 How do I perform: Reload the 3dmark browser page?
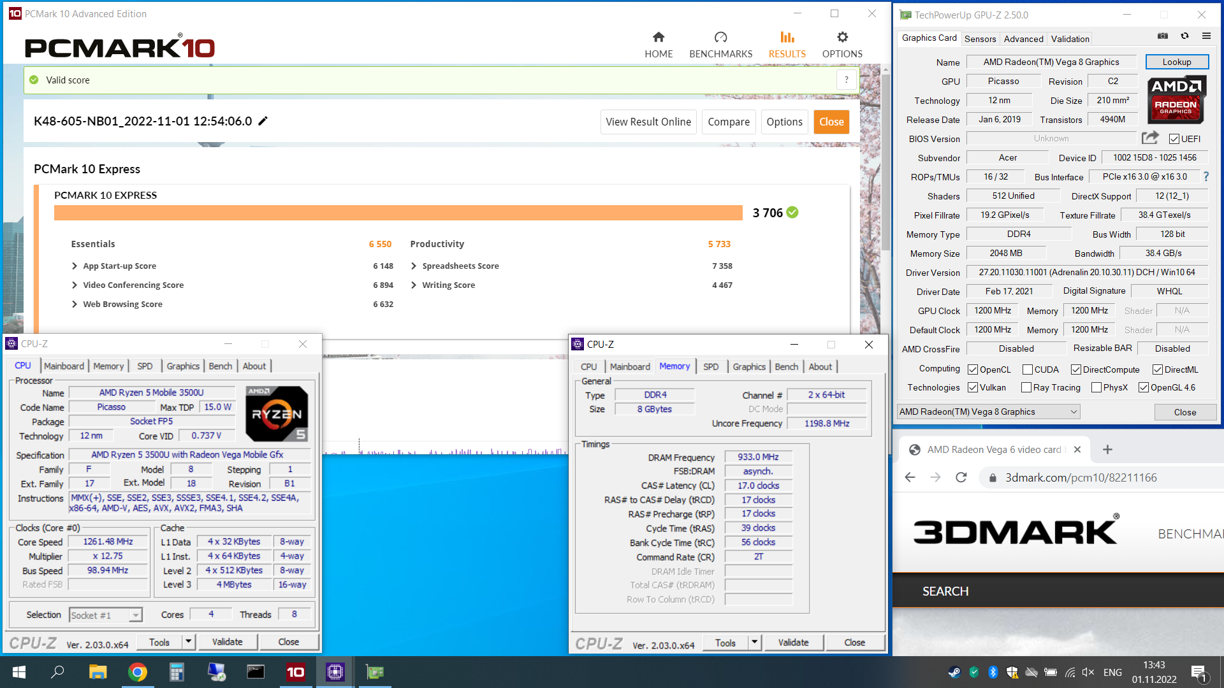point(961,477)
